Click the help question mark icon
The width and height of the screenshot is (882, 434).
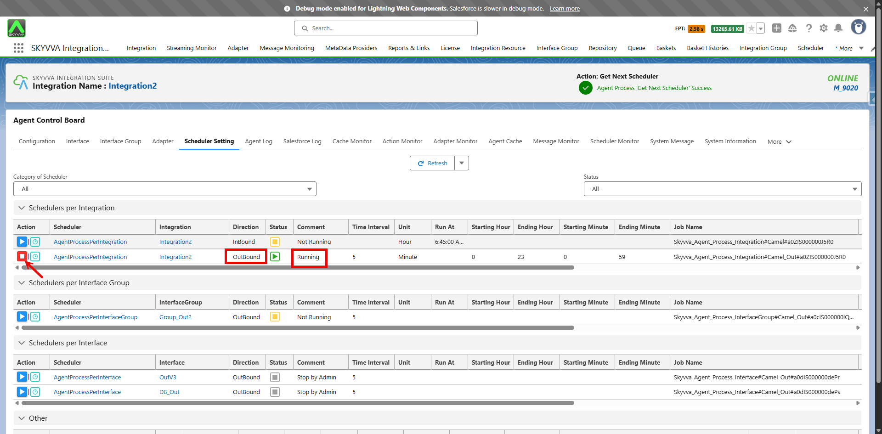(808, 28)
